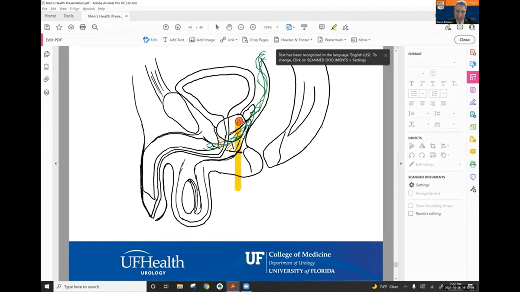Image resolution: width=520 pixels, height=292 pixels.
Task: Open the zoom level dropdown
Action: point(277,27)
